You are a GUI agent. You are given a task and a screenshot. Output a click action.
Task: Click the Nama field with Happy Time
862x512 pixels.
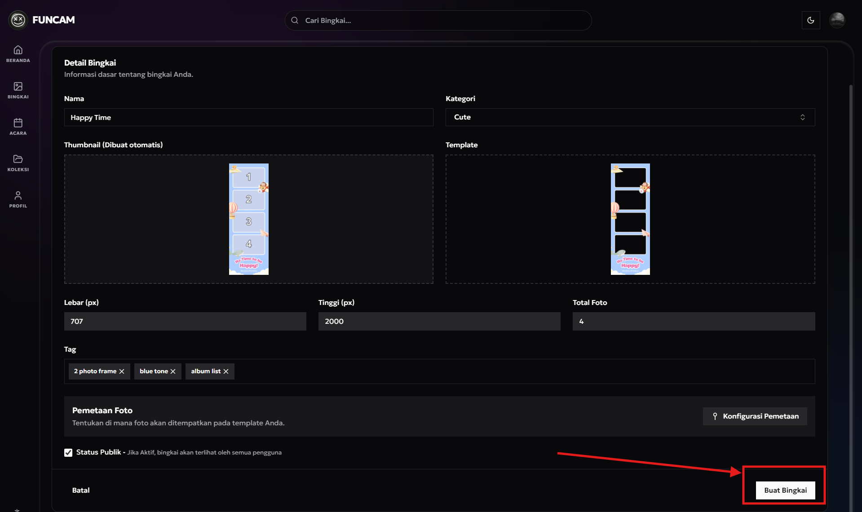(248, 117)
